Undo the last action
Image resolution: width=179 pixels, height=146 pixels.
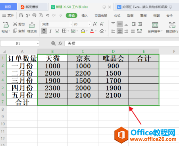(x=48, y=15)
